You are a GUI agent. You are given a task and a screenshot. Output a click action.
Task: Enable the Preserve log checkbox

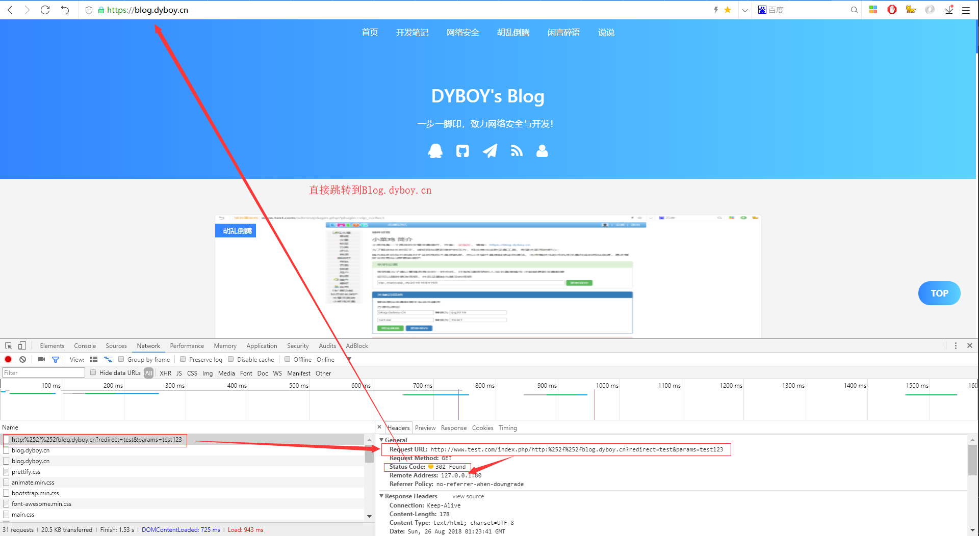(x=183, y=359)
